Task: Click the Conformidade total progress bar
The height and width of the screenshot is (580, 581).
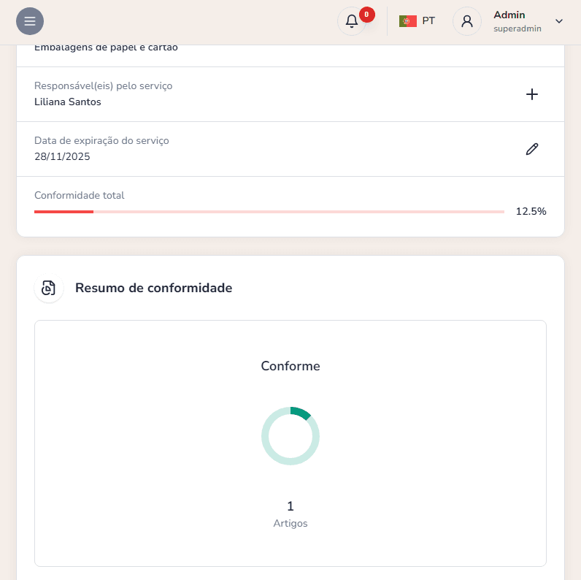Action: tap(269, 212)
